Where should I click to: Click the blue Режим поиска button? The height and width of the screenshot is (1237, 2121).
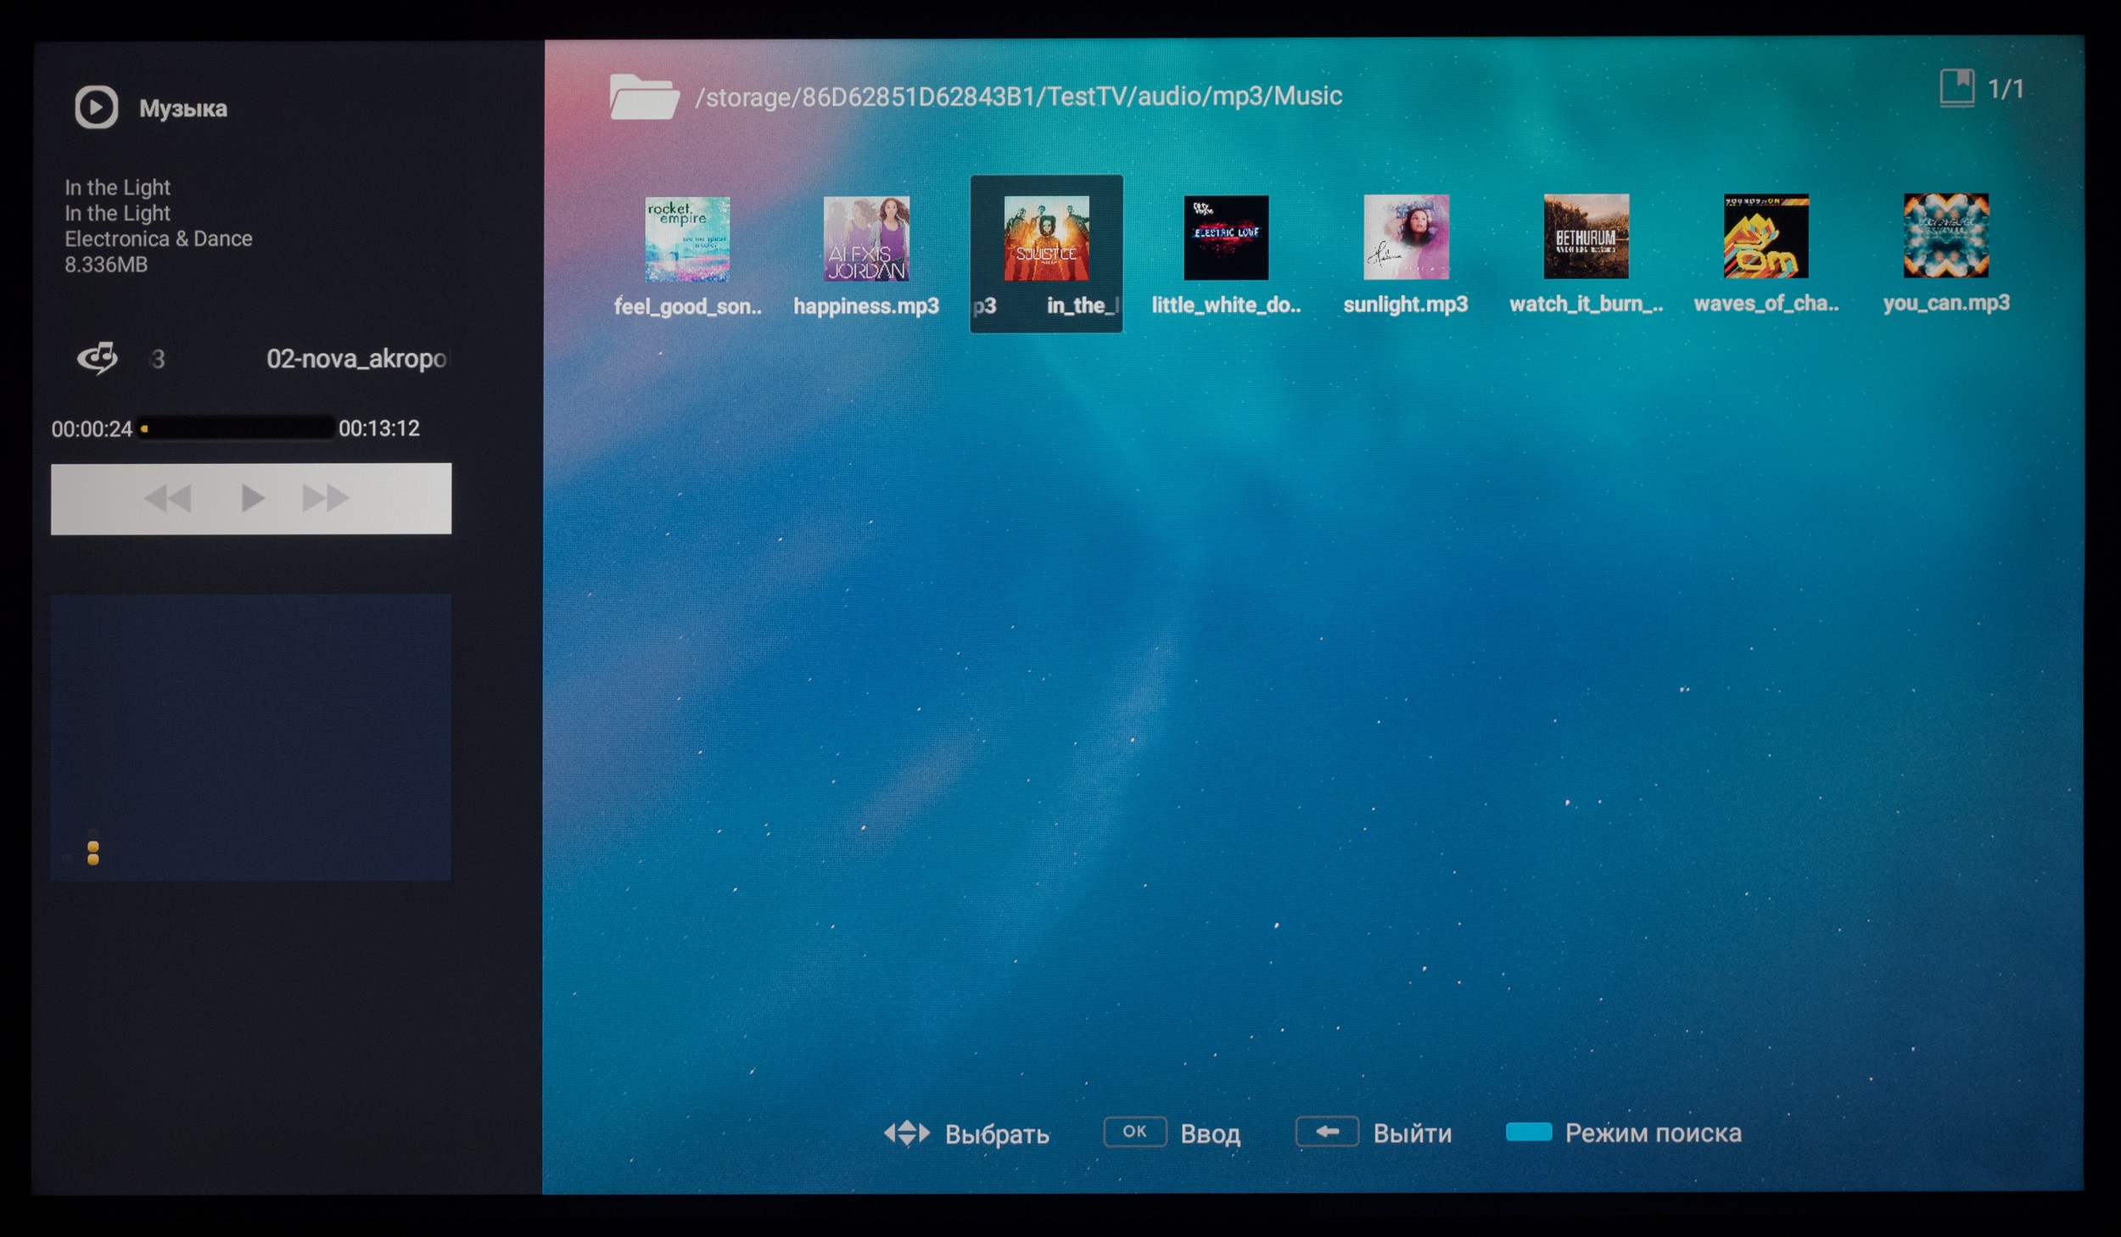[1528, 1133]
